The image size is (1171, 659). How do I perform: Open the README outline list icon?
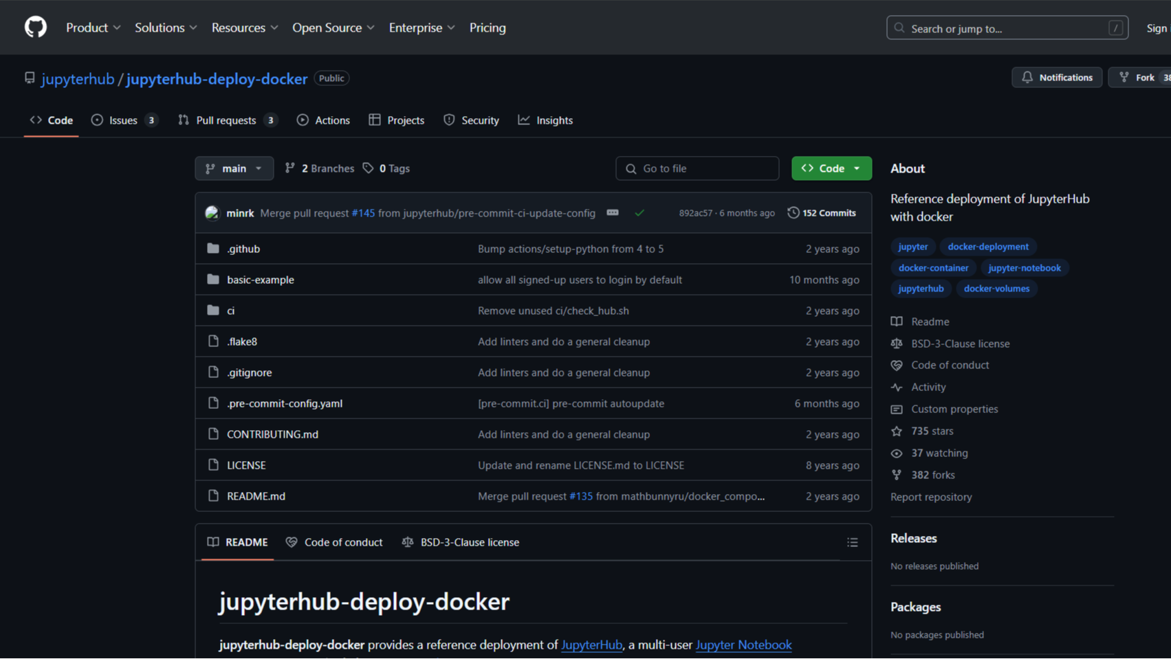[853, 543]
